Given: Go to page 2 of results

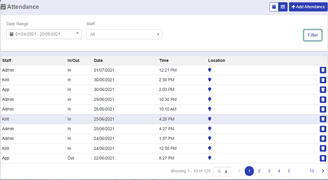Looking at the screenshot, I should tap(259, 171).
